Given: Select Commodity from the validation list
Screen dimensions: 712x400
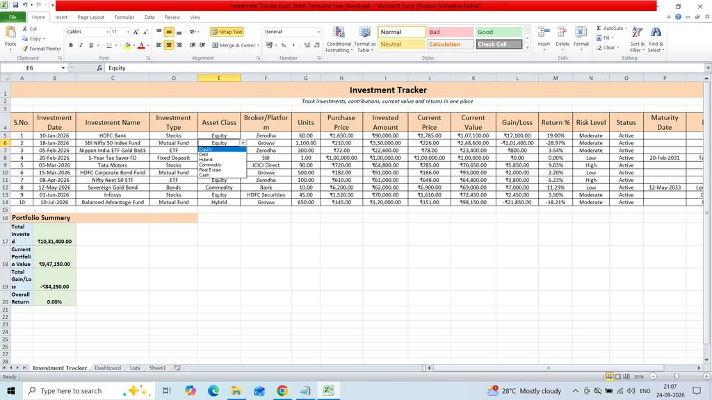Looking at the screenshot, I should tap(222, 165).
